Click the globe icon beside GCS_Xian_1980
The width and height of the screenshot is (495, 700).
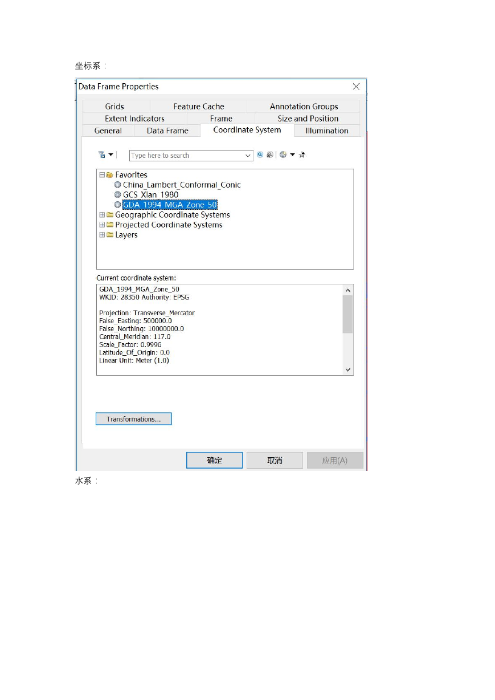point(118,194)
